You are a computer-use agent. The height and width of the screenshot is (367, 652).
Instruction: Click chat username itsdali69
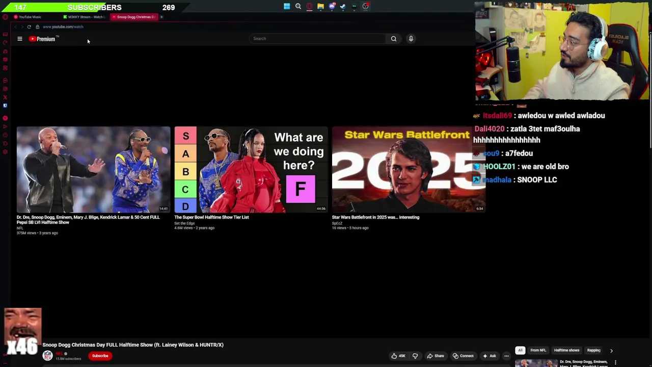pos(497,116)
